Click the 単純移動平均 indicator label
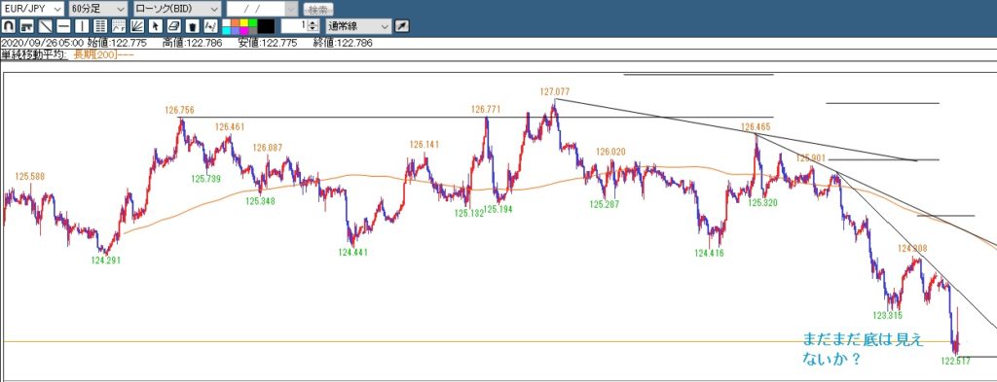The width and height of the screenshot is (997, 382). (34, 54)
